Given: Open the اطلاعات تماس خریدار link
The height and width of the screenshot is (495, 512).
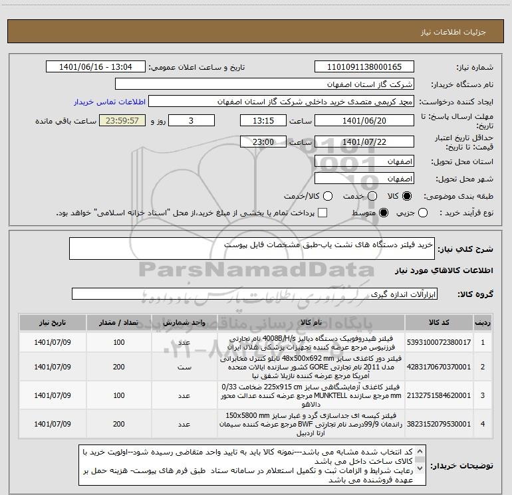Looking at the screenshot, I should (110, 102).
